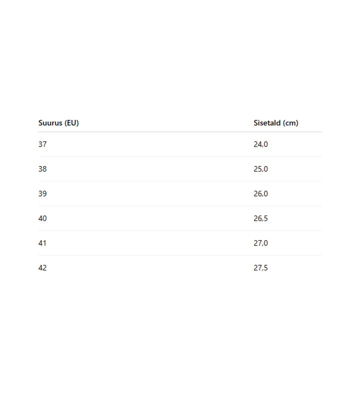The height and width of the screenshot is (400, 350).
Task: Click the 25,0 insole length value
Action: tap(260, 169)
